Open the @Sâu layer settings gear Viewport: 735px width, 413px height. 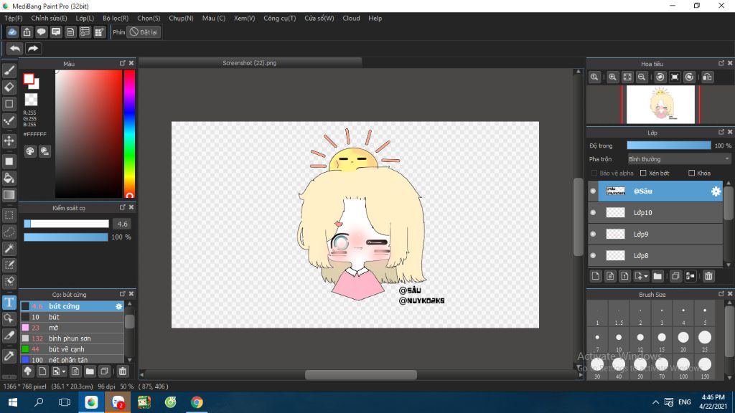click(x=716, y=191)
